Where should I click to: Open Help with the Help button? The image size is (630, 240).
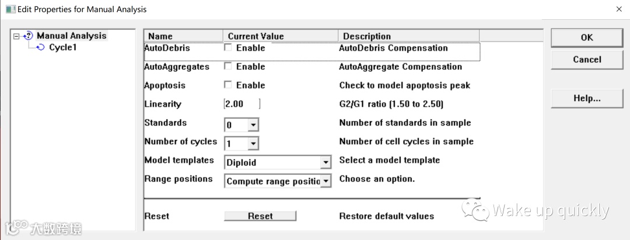click(x=587, y=98)
